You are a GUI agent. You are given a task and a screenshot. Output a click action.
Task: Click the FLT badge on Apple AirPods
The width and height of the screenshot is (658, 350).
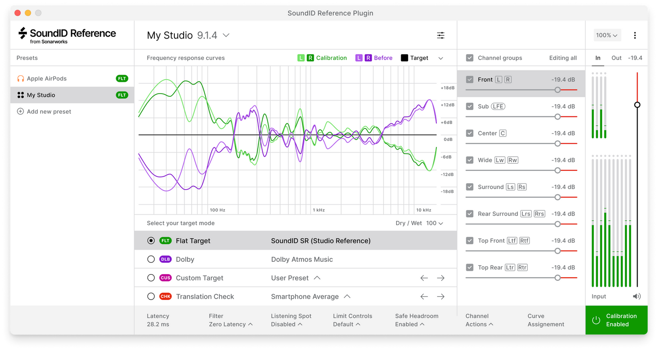122,79
